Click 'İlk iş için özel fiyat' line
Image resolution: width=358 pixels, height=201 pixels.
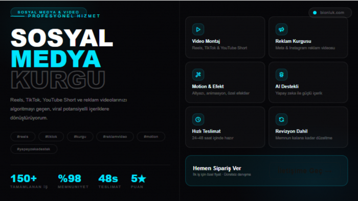tap(207, 174)
